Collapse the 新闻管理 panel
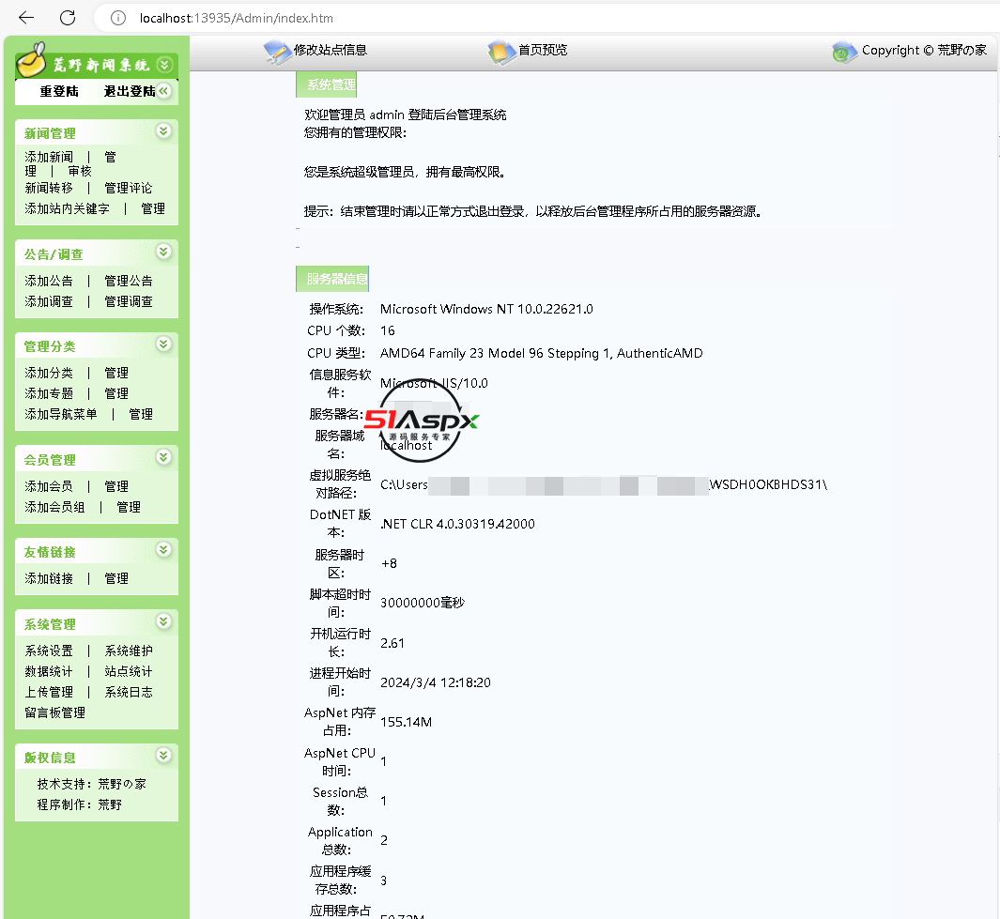The width and height of the screenshot is (1000, 919). tap(164, 130)
